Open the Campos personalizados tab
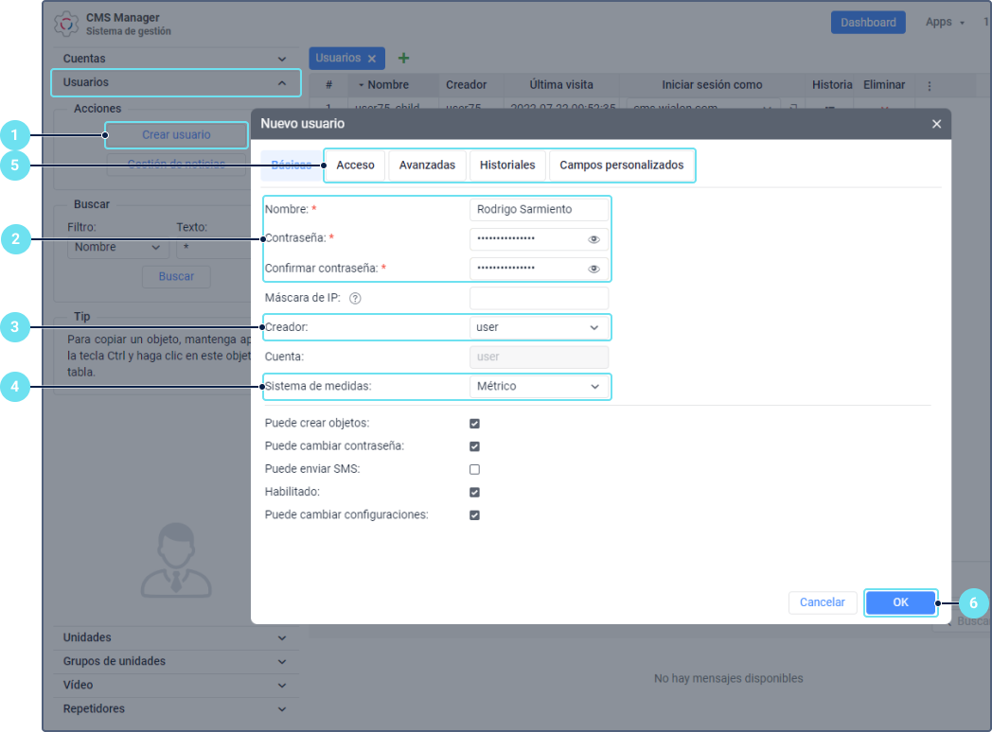 coord(621,166)
